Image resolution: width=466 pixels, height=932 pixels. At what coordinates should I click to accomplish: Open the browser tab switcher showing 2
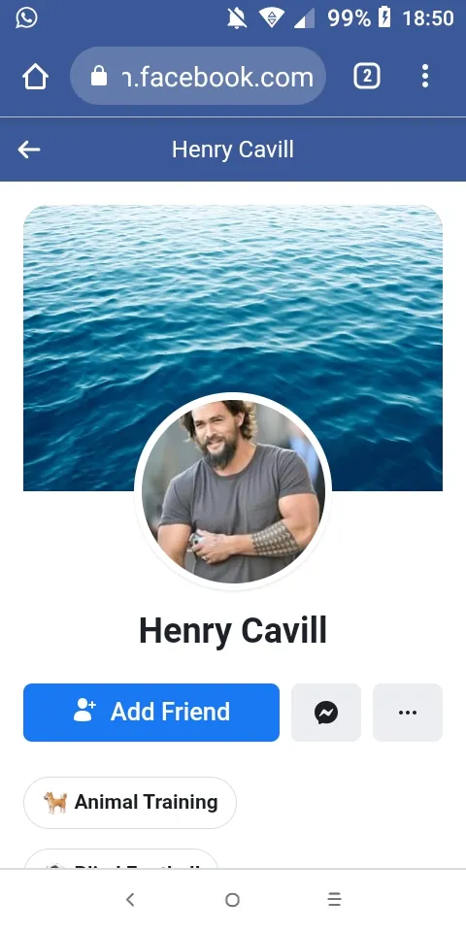[x=367, y=76]
